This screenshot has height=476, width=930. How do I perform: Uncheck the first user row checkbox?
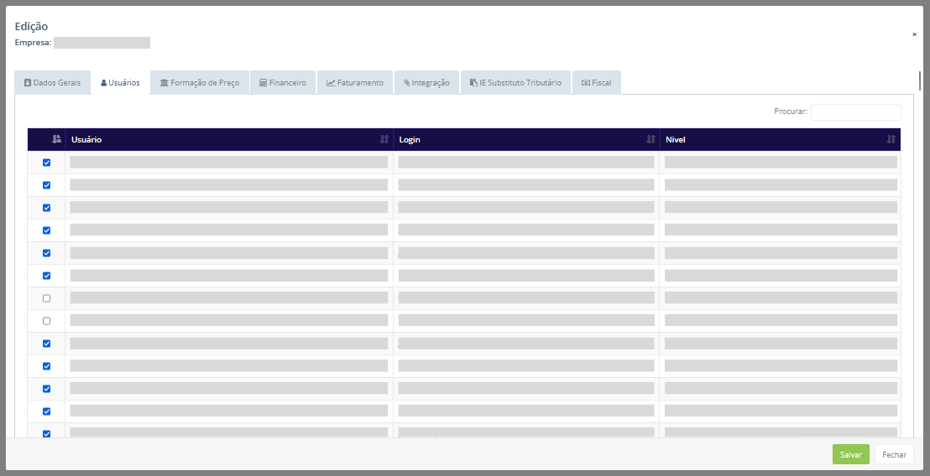tap(47, 163)
